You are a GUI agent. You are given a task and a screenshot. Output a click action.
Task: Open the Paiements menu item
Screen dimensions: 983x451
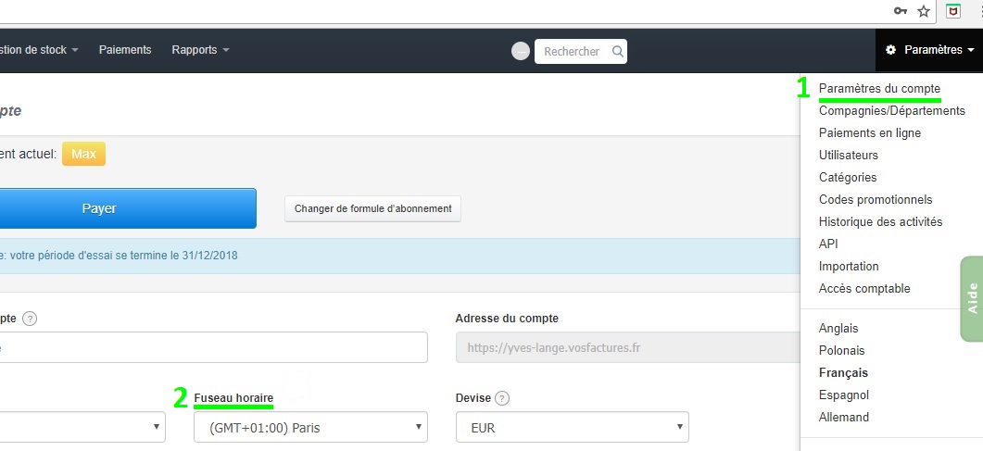(125, 50)
